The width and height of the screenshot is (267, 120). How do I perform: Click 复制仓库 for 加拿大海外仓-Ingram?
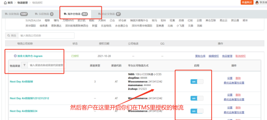(x=200, y=56)
